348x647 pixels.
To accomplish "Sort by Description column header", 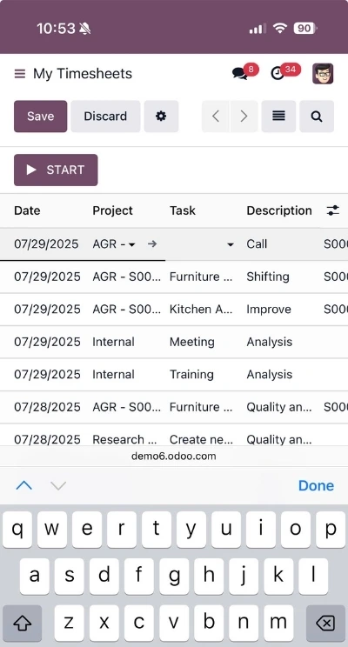I will point(279,210).
